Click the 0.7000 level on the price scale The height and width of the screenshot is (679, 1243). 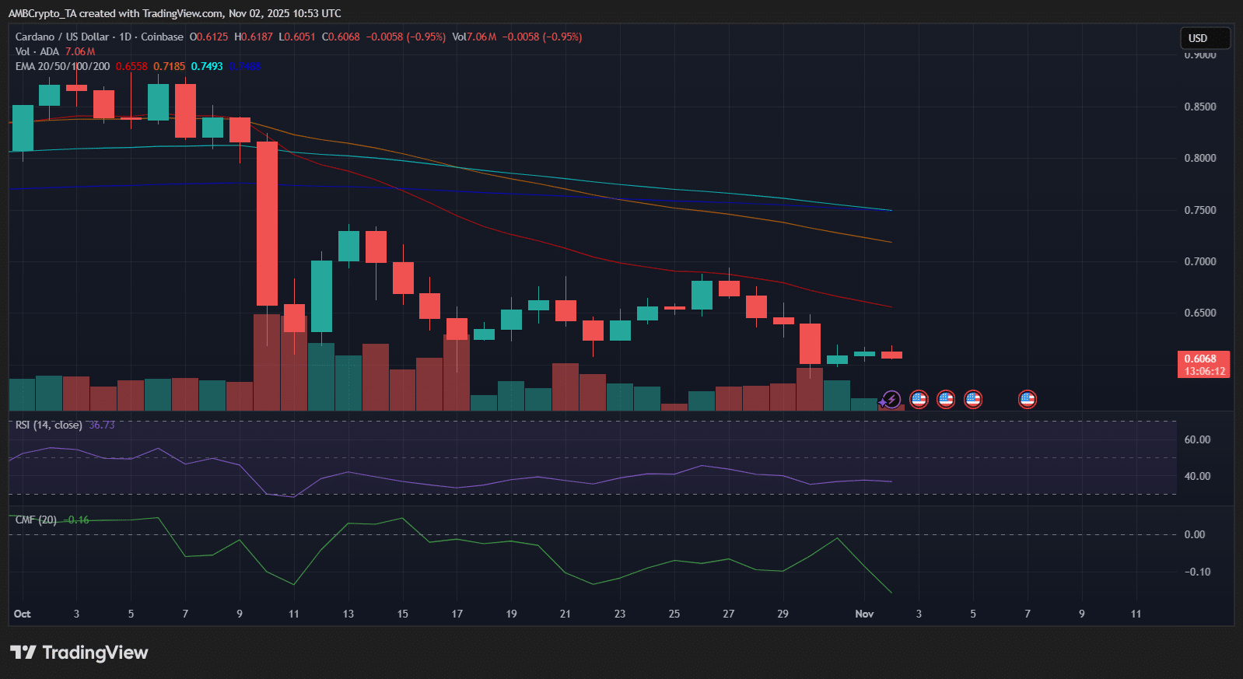click(x=1199, y=261)
